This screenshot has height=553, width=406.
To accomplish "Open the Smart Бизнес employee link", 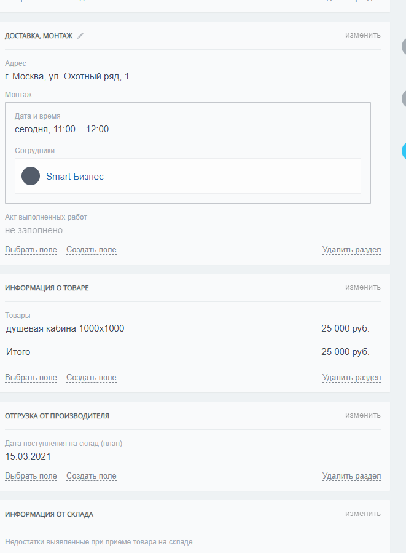I will pyautogui.click(x=75, y=177).
